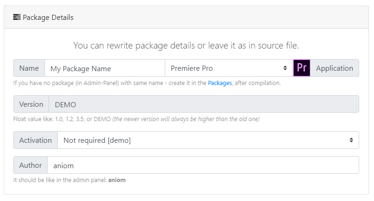Click the Version field containing DEMO
This screenshot has width=374, height=201.
[204, 104]
